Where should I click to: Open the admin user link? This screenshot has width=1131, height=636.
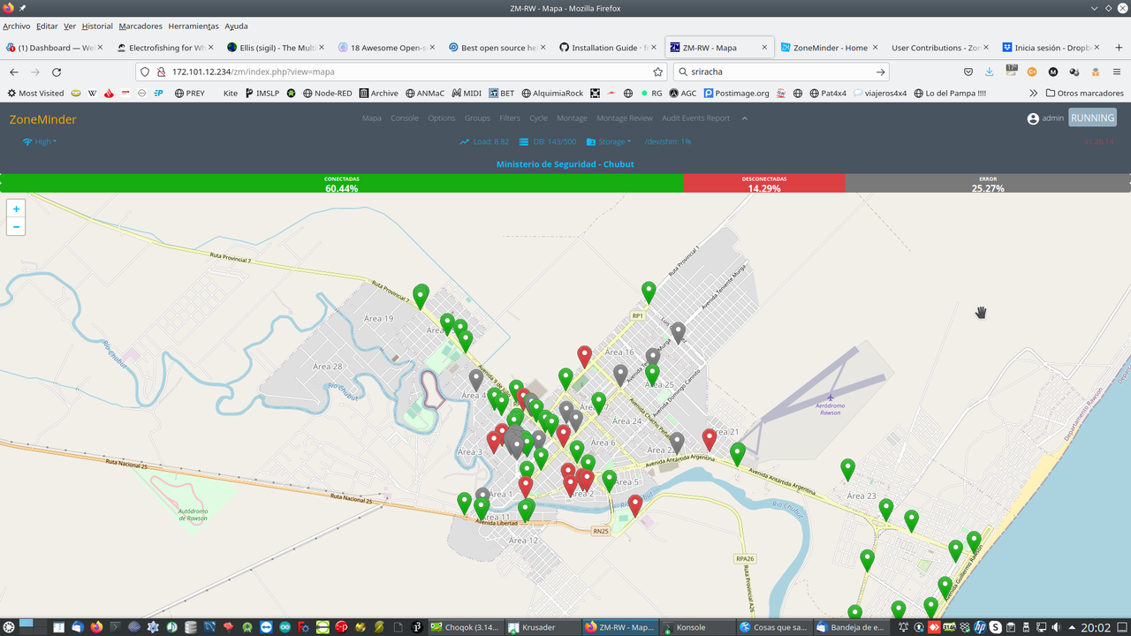coord(1045,118)
